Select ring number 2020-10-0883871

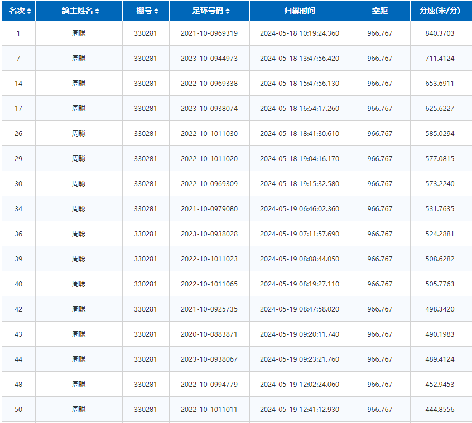click(209, 334)
